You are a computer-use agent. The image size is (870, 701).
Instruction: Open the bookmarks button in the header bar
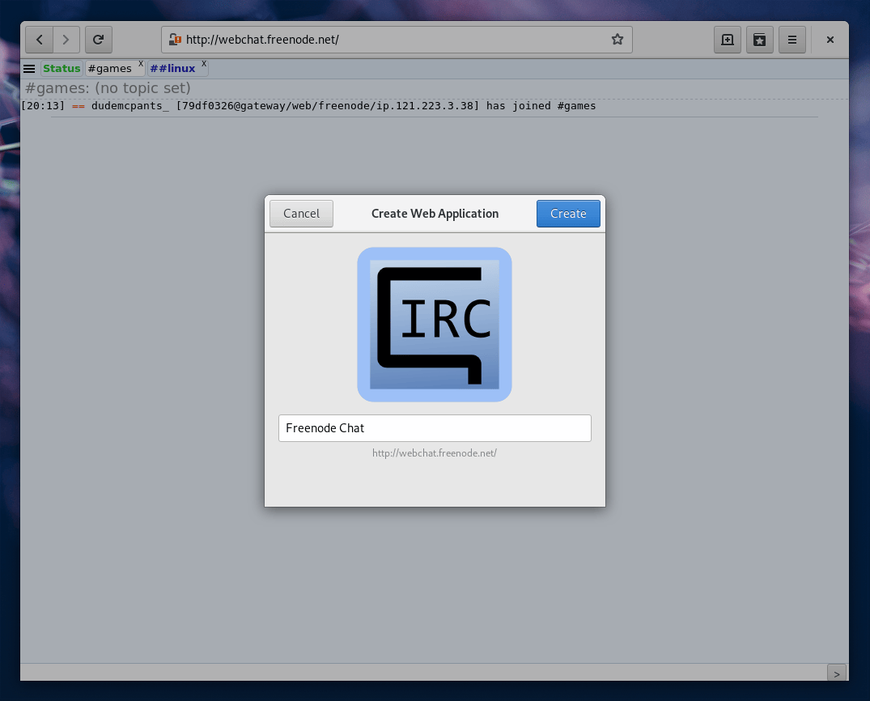coord(759,40)
